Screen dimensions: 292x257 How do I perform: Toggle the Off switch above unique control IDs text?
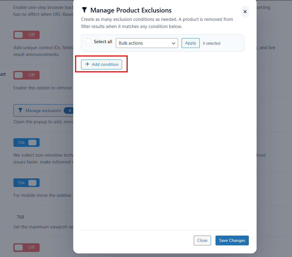pyautogui.click(x=26, y=35)
